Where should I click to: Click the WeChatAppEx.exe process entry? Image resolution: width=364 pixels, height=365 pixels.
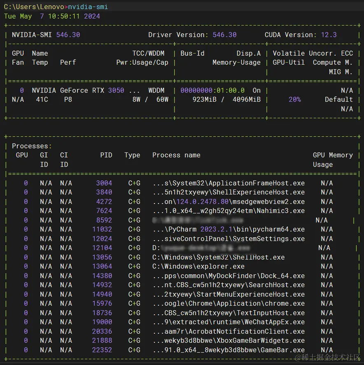pyautogui.click(x=229, y=322)
